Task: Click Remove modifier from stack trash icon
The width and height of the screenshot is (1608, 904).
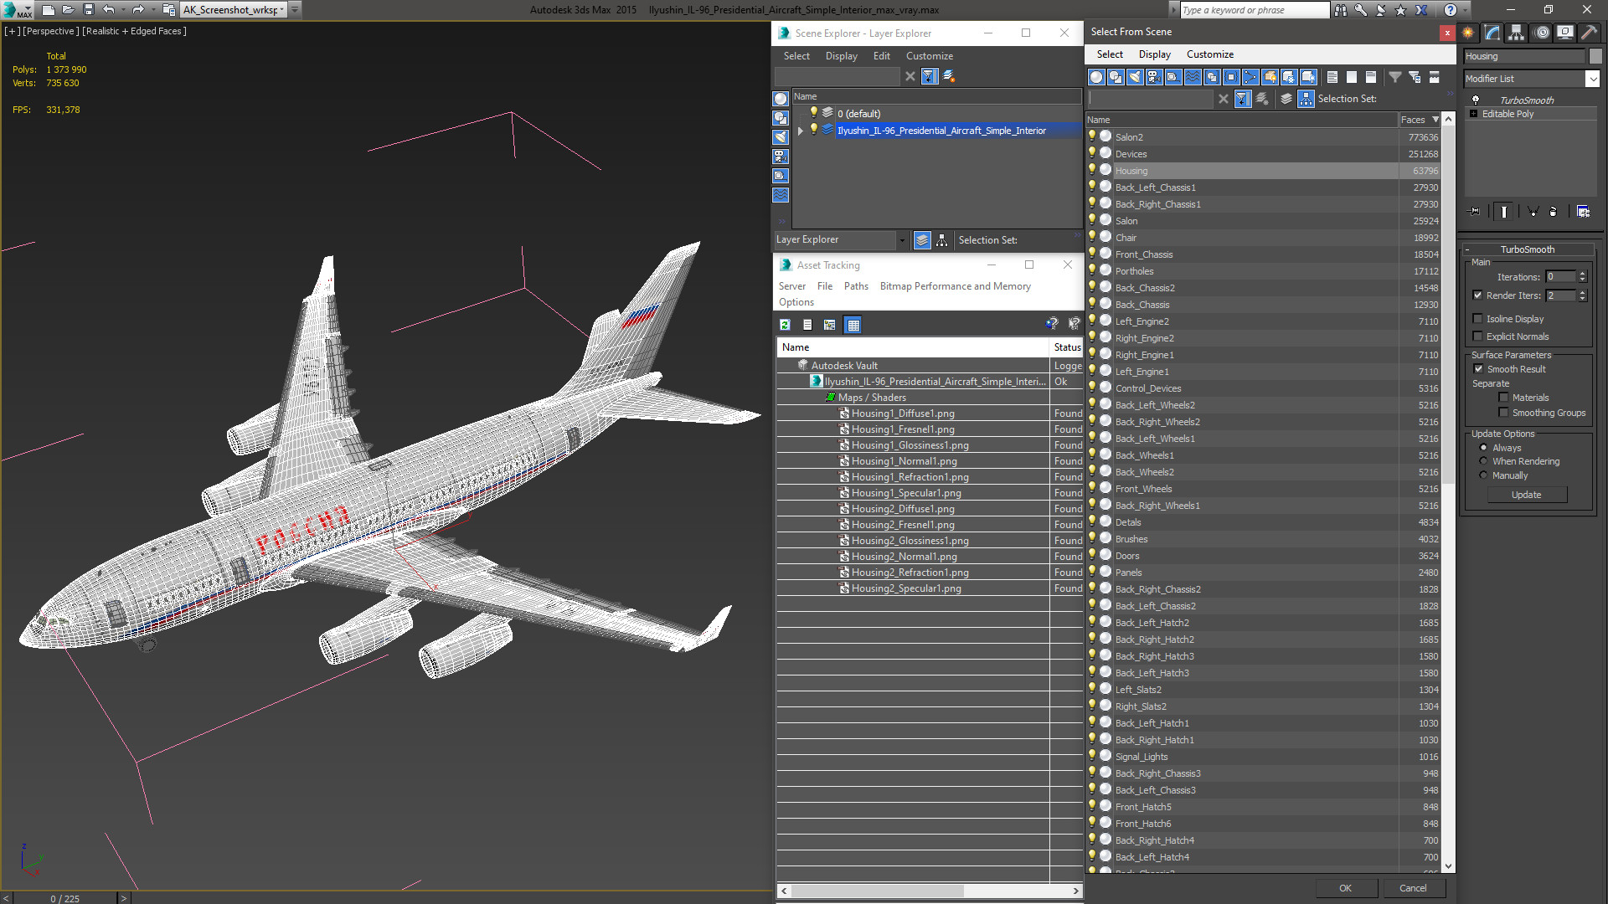Action: tap(1553, 212)
